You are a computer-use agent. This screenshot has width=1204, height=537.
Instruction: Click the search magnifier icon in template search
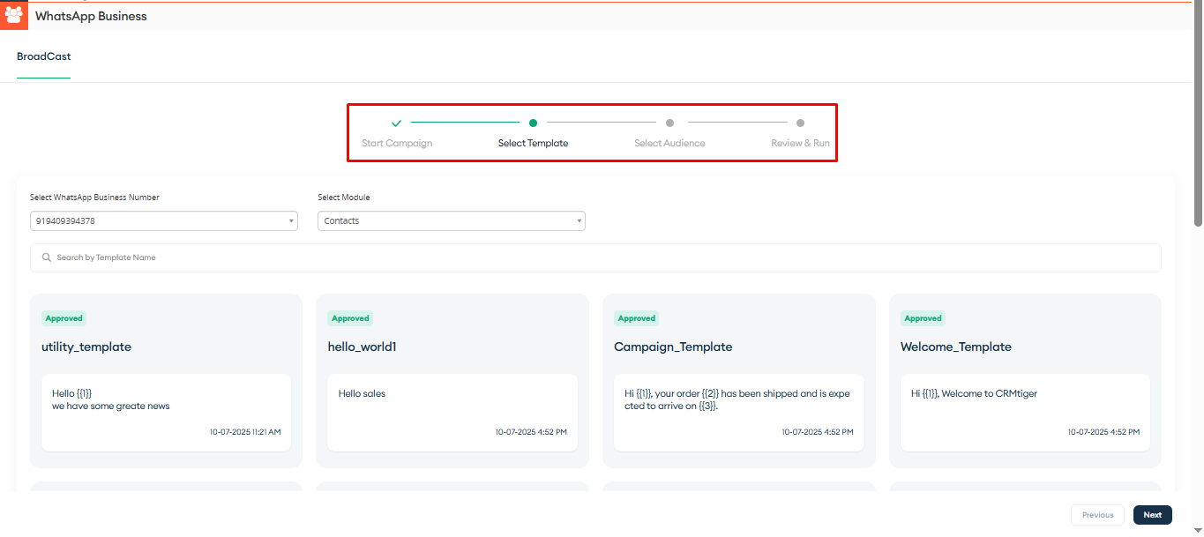(47, 257)
